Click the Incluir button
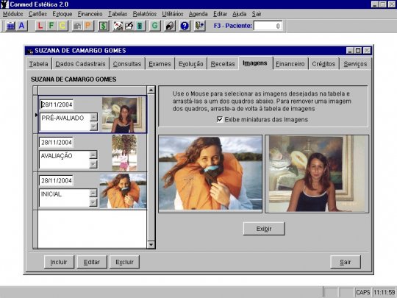The width and height of the screenshot is (397, 298). [x=59, y=262]
